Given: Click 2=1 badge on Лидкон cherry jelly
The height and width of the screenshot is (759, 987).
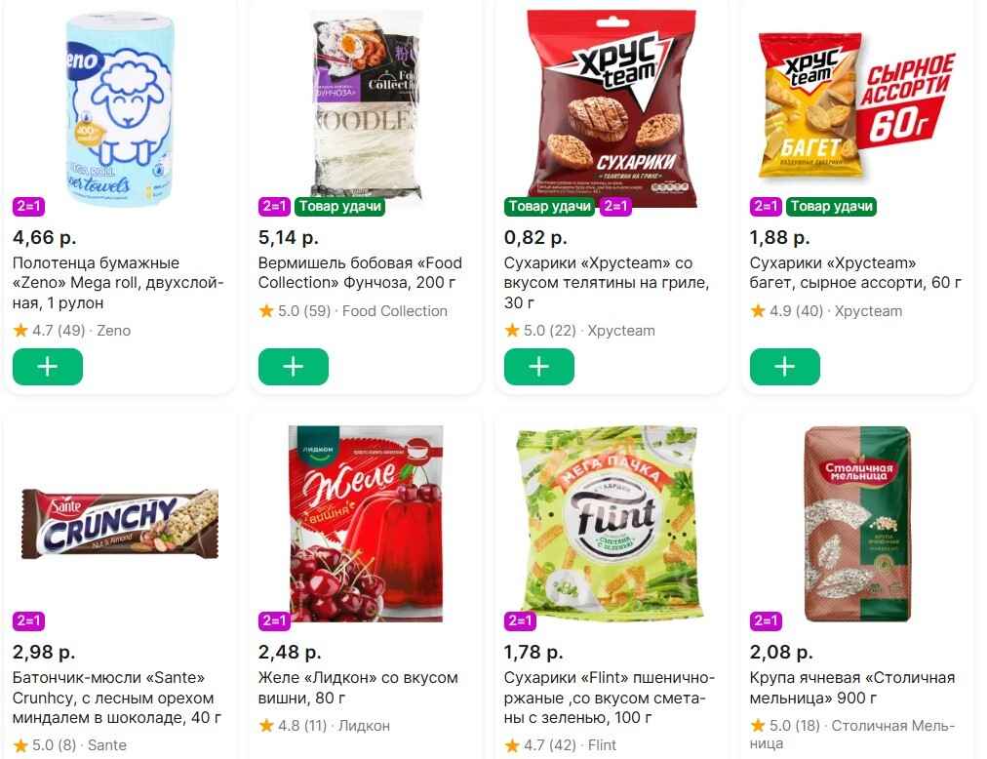Looking at the screenshot, I should pyautogui.click(x=274, y=620).
